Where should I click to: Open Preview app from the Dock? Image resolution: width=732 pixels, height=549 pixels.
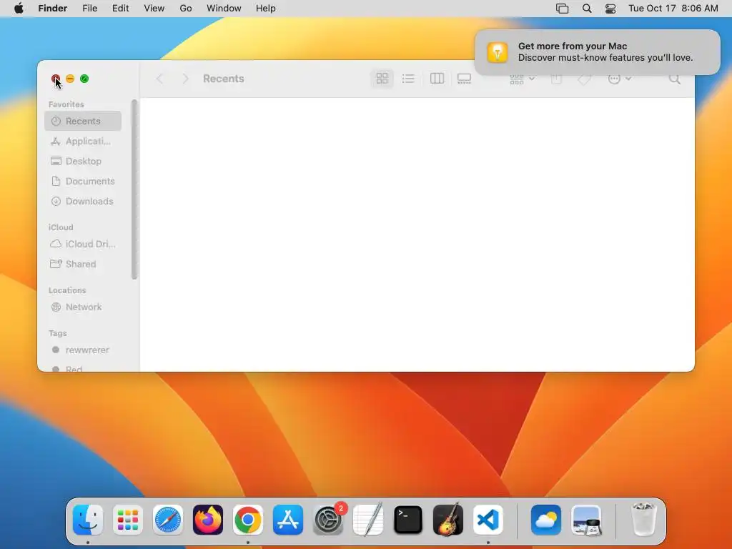coord(586,520)
